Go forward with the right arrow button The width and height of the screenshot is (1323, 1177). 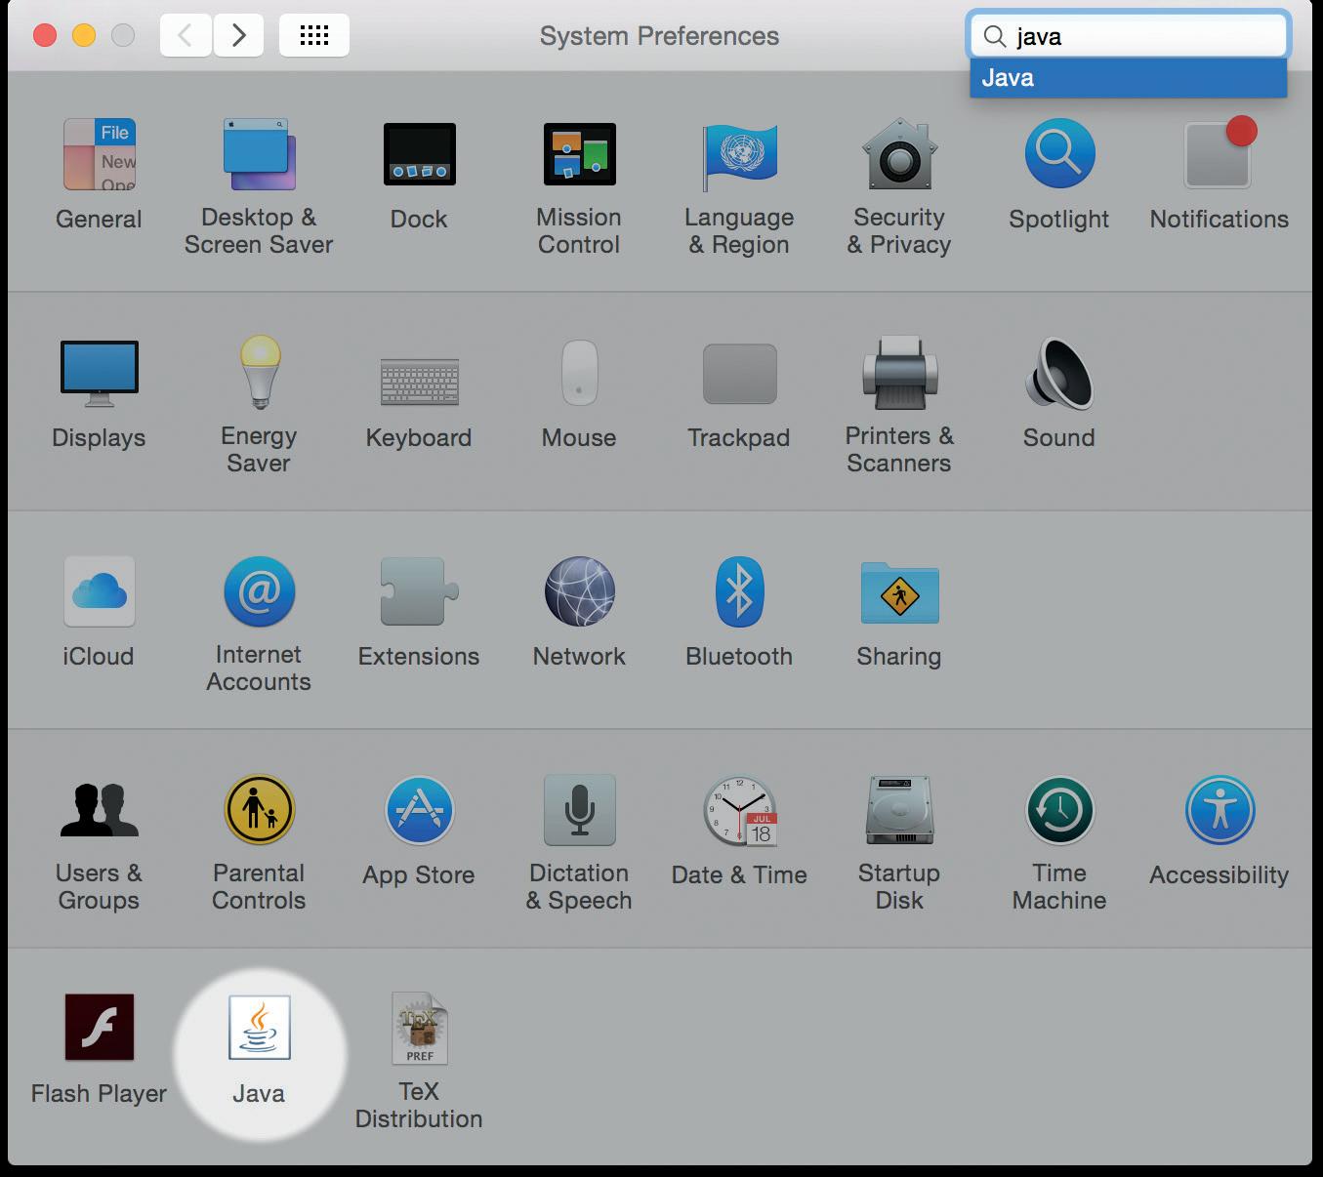click(x=238, y=36)
